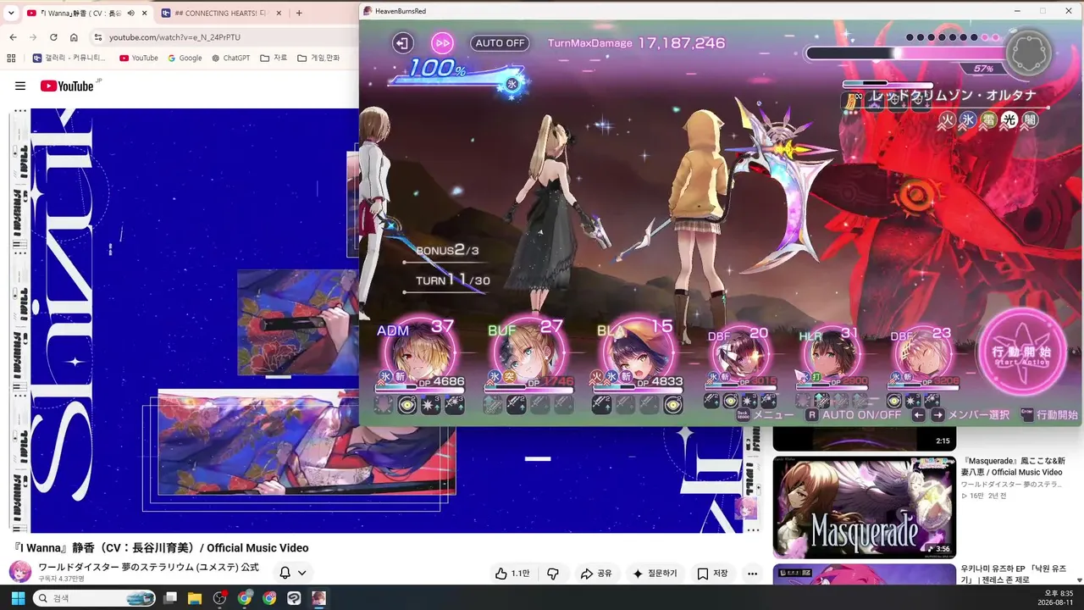Image resolution: width=1084 pixels, height=610 pixels.
Task: Click the thunder (雷) element icon on enemy
Action: click(988, 120)
